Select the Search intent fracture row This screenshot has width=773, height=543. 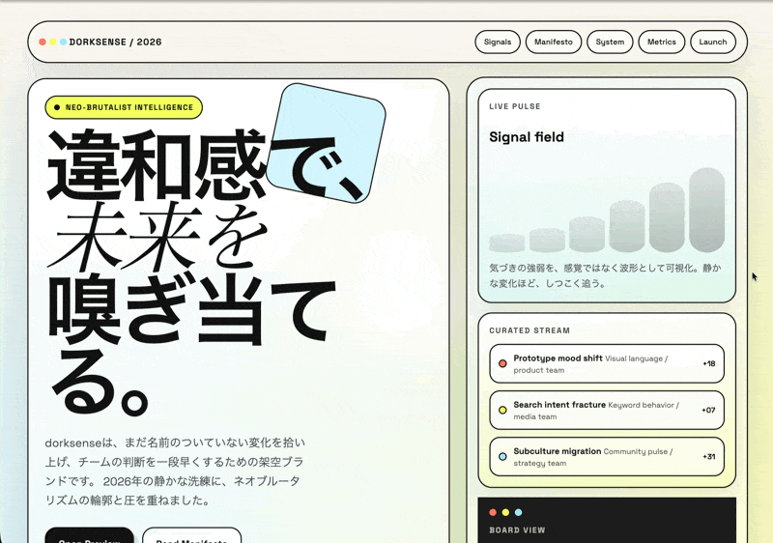tap(606, 411)
